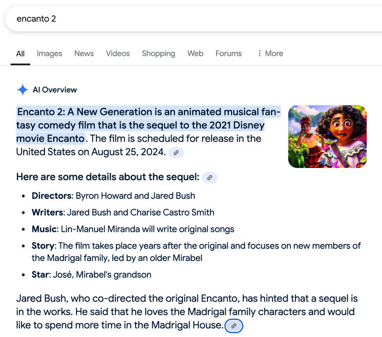Image resolution: width=382 pixels, height=337 pixels.
Task: Go to the Videos tab
Action: click(x=118, y=53)
